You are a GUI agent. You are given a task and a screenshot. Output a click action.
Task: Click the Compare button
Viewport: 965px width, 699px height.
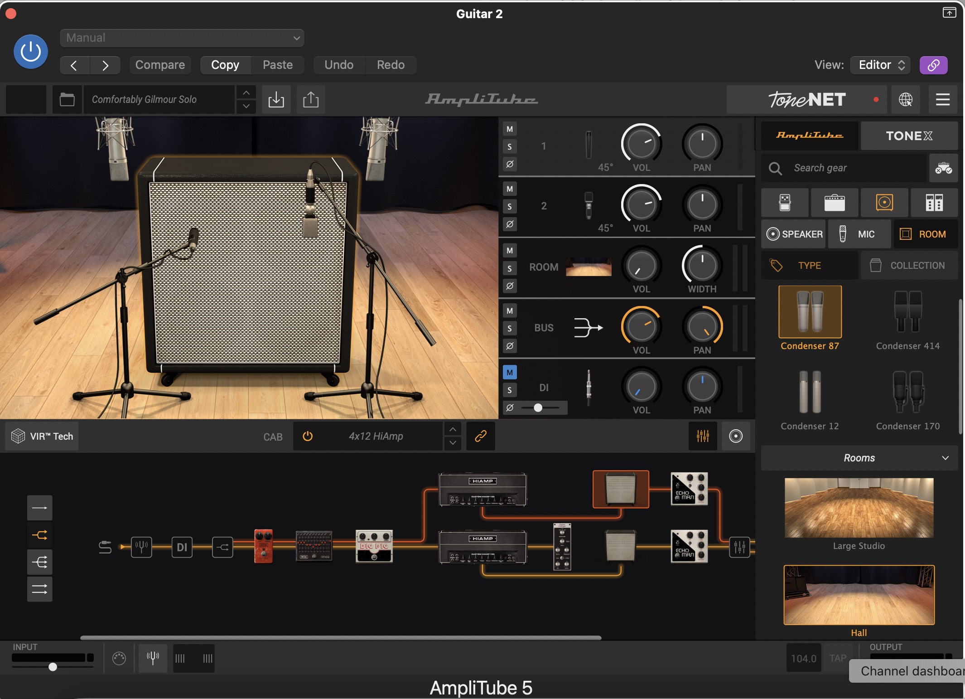coord(160,65)
